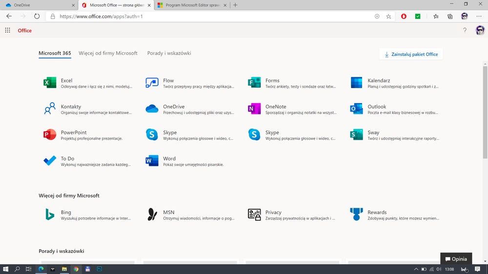Open the Kontakty app icon

[50, 109]
